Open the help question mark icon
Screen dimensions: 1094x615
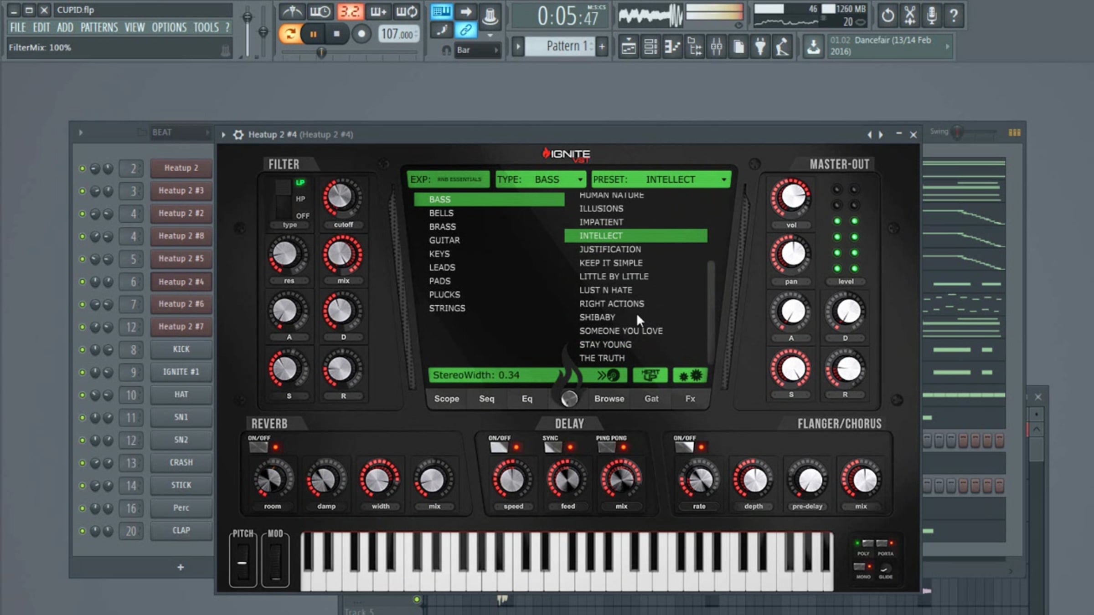(953, 15)
